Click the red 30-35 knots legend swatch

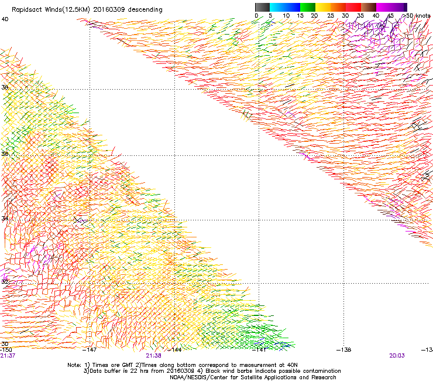353,7
